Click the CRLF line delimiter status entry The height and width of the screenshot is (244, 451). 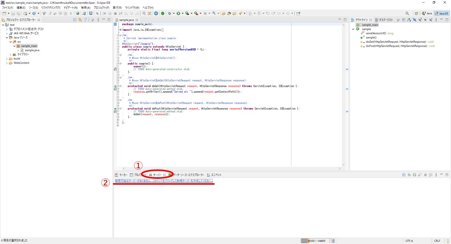click(x=437, y=241)
